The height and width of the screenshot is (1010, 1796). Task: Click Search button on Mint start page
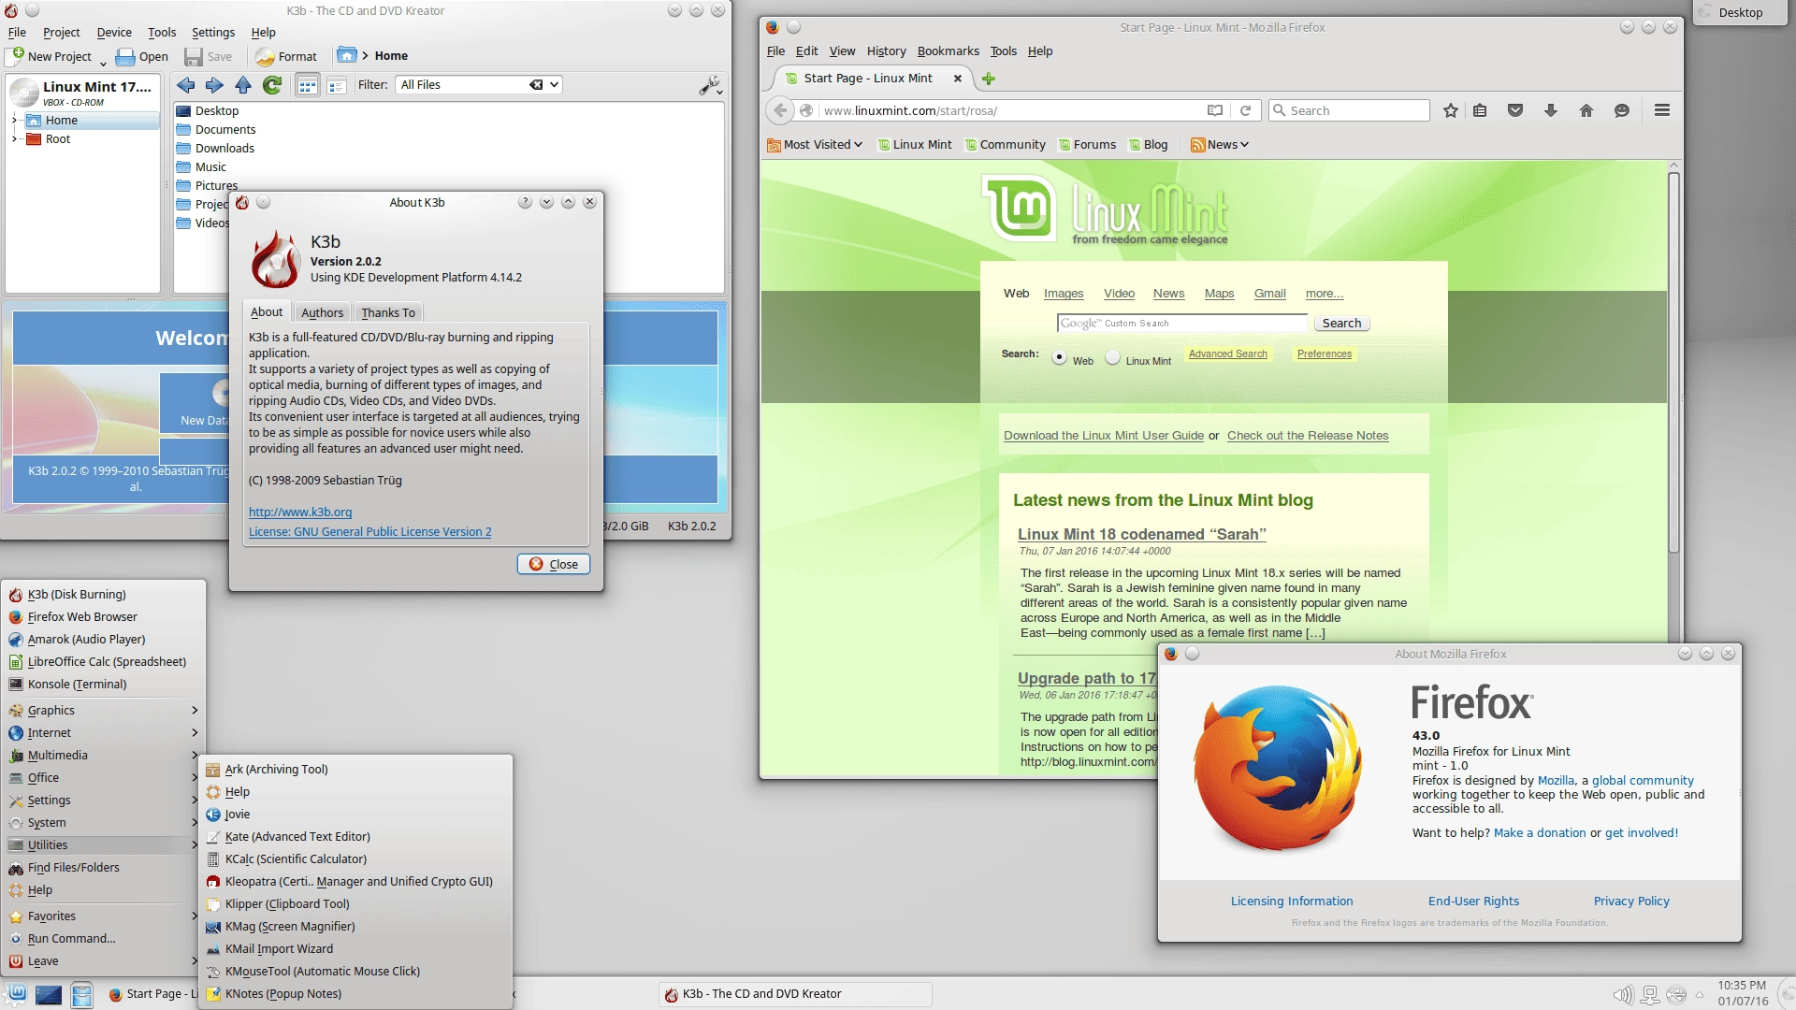click(x=1341, y=324)
